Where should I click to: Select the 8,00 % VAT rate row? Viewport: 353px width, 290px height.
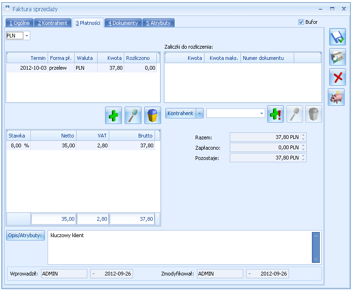81,145
